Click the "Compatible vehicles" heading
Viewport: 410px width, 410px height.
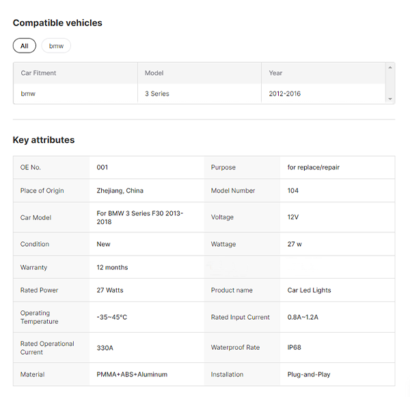click(57, 23)
